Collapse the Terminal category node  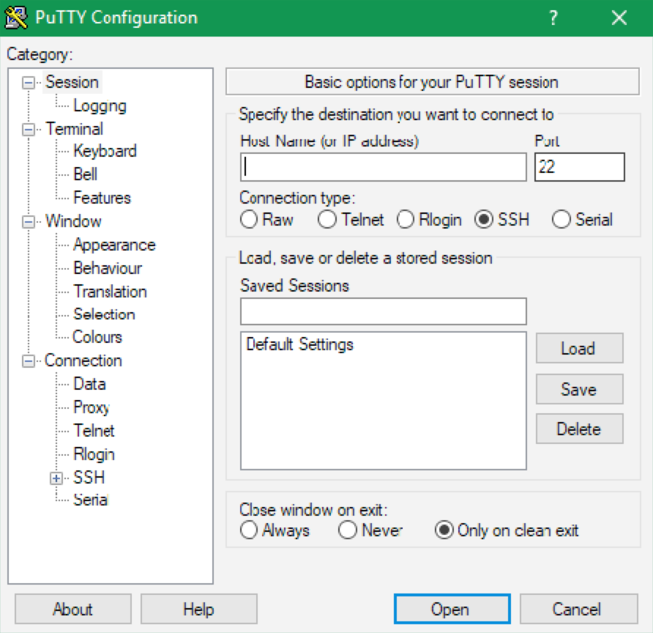click(29, 130)
